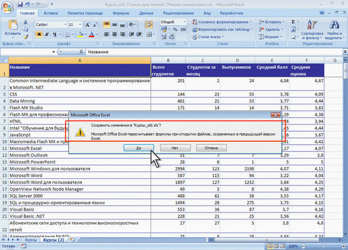Switch to Разработчик tab
Viewport: 348px width, 250px height.
(231, 13)
